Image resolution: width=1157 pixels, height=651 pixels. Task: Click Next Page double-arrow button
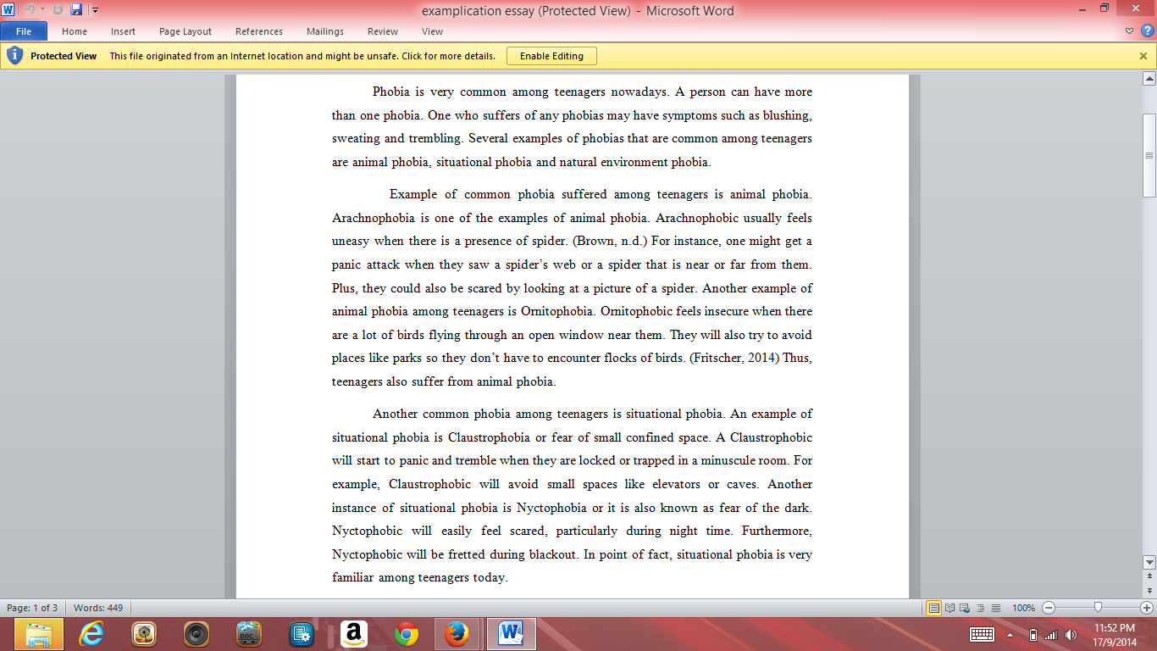1149,591
